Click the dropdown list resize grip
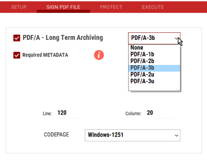 tap(178, 89)
